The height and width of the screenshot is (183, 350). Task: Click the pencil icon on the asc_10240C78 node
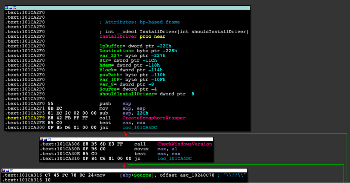click(7, 171)
